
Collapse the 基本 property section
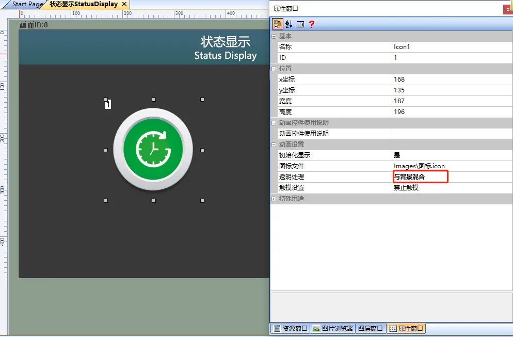[274, 36]
